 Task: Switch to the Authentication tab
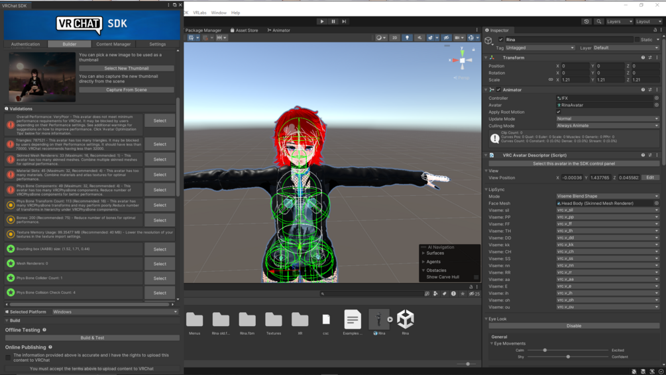click(x=25, y=44)
